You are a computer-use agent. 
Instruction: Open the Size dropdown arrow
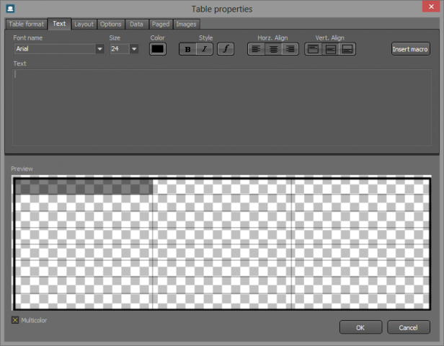click(x=134, y=49)
